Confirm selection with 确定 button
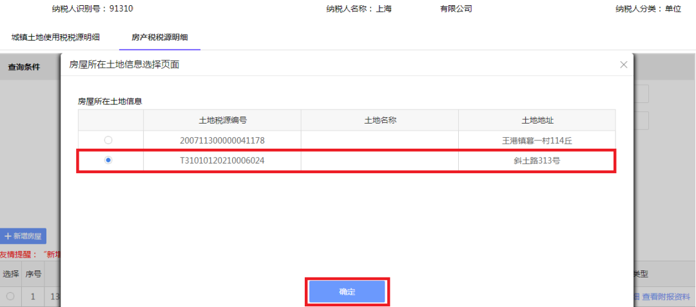 (x=347, y=292)
